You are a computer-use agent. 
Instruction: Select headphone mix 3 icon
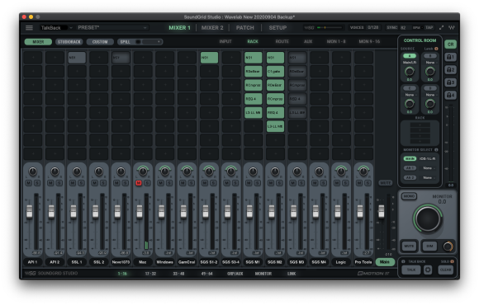point(451,82)
